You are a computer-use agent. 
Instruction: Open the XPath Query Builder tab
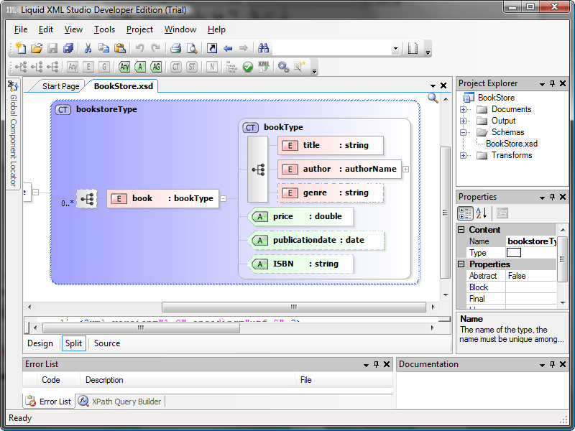pos(120,402)
